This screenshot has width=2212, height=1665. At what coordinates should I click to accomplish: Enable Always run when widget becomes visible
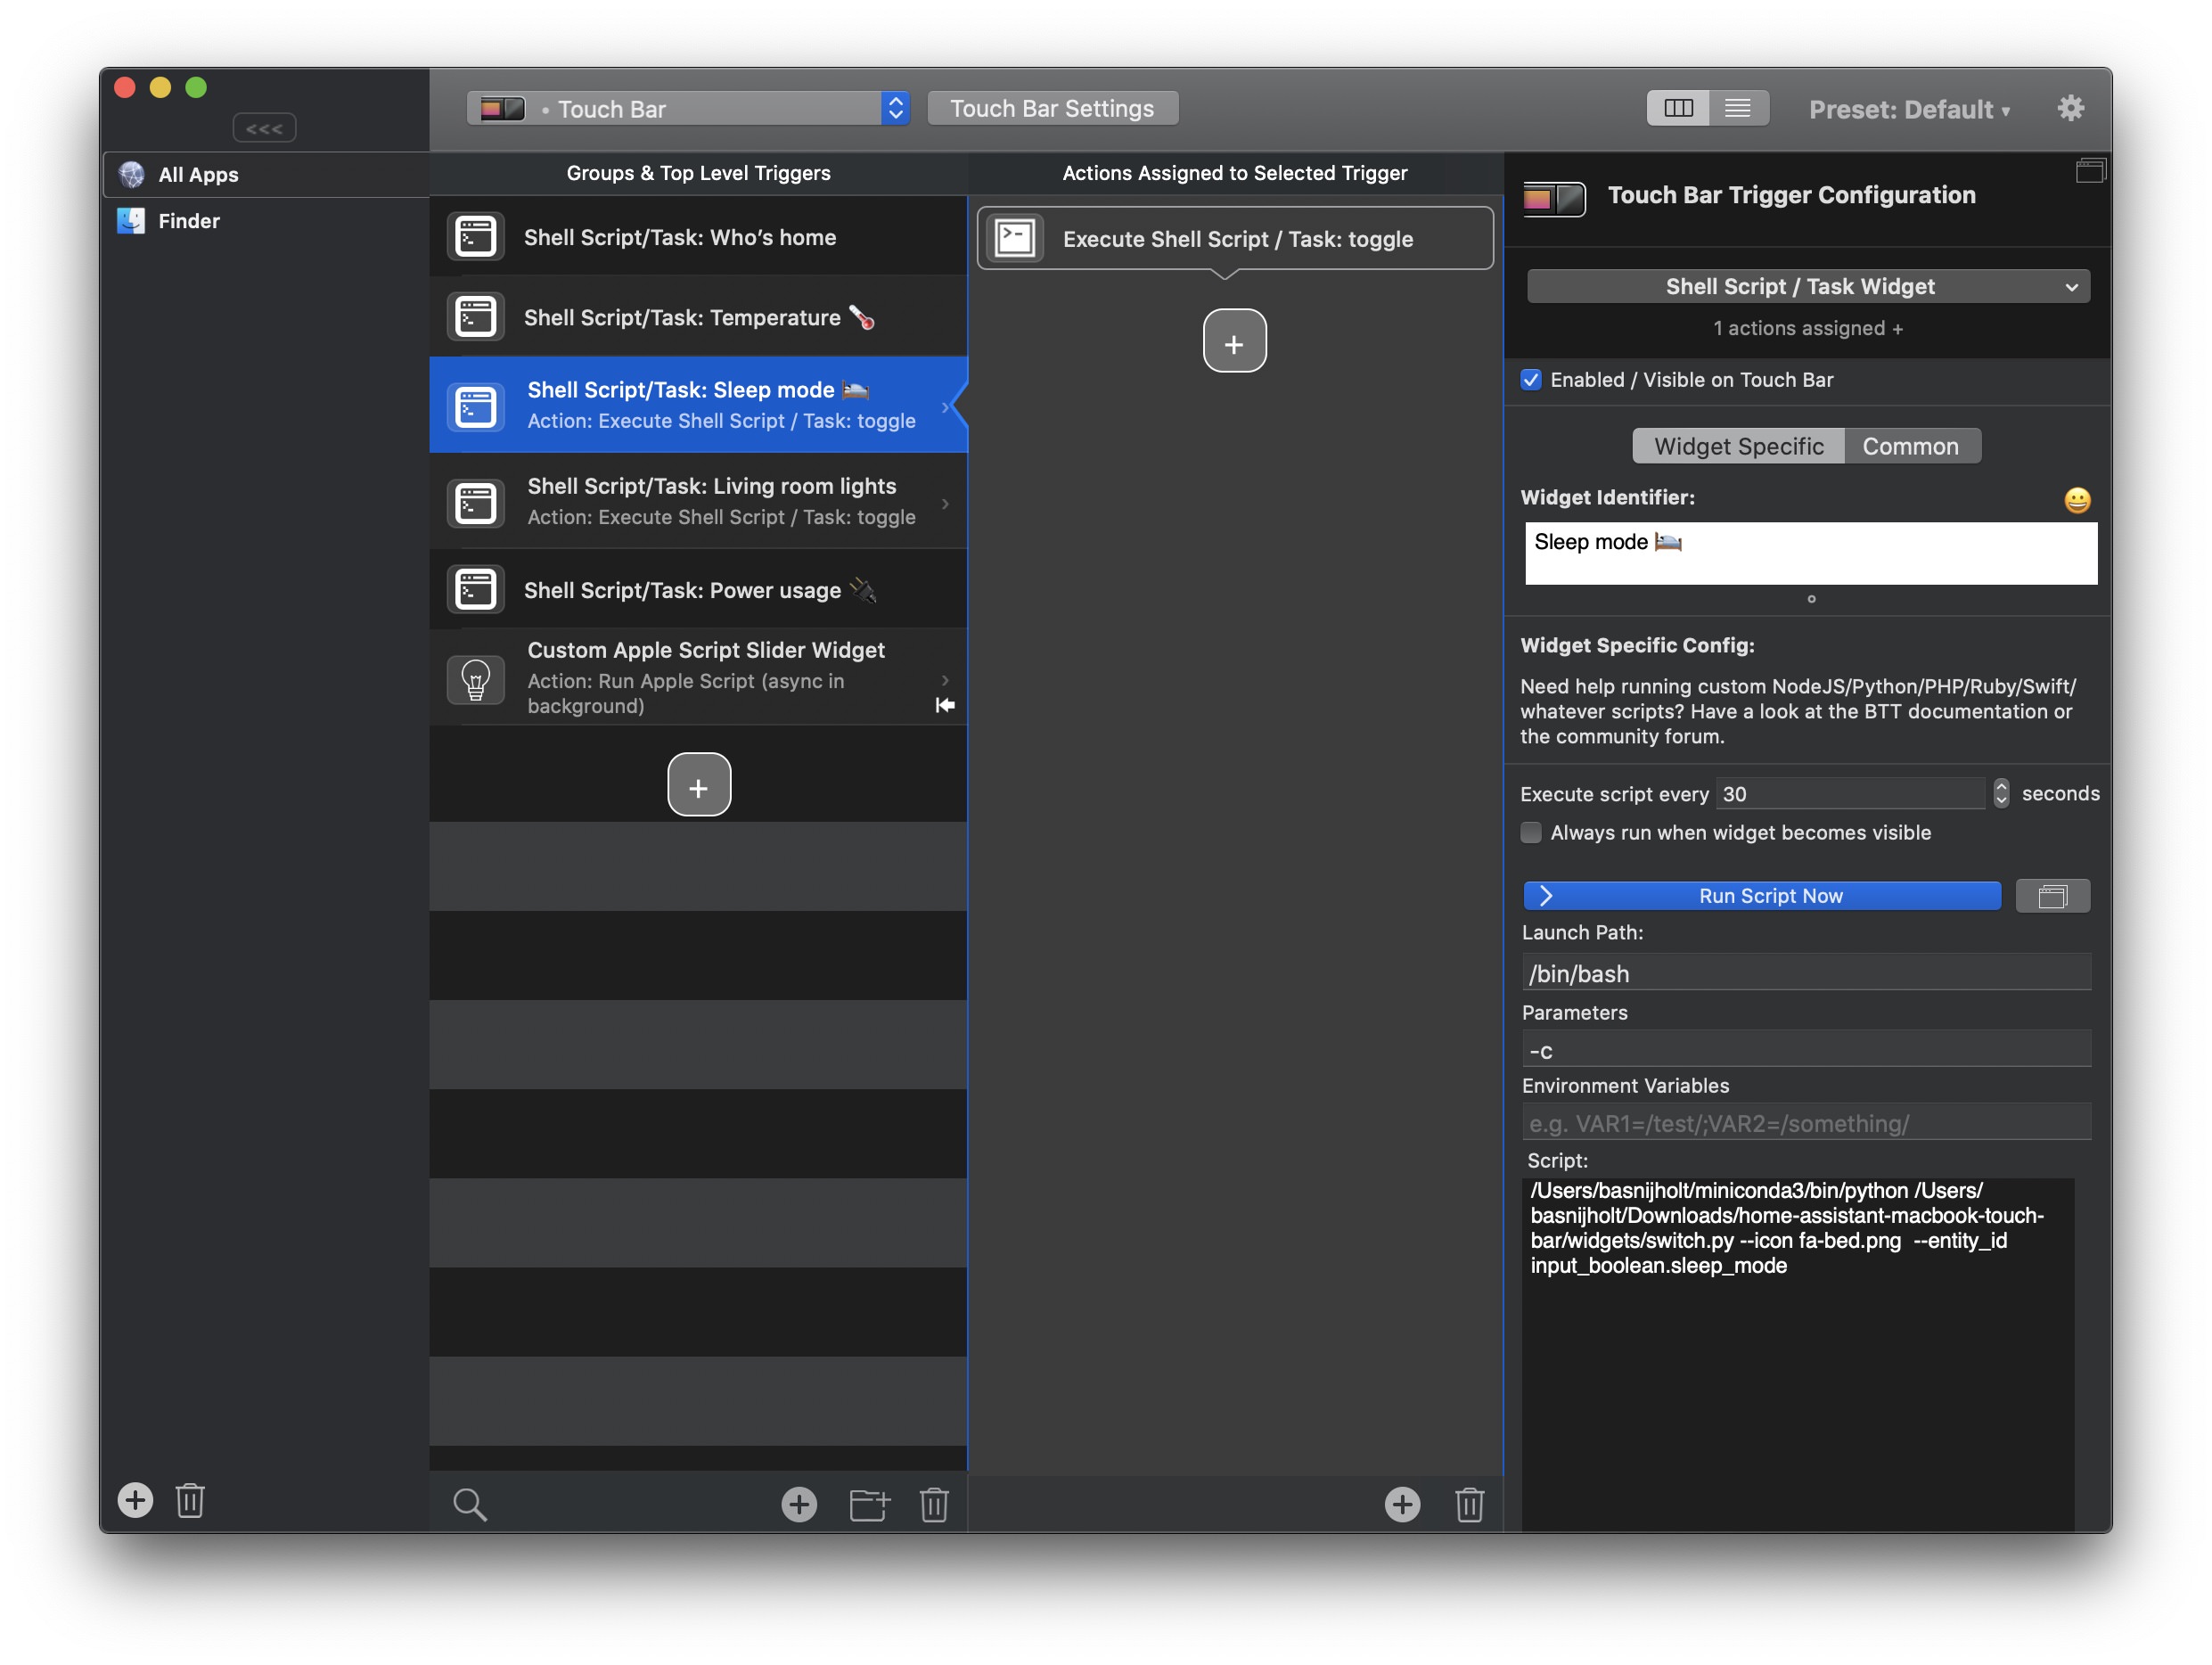(x=1531, y=833)
